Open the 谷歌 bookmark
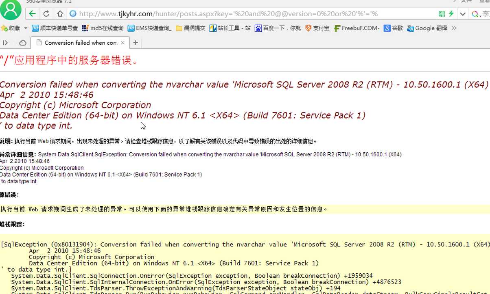 pos(393,28)
